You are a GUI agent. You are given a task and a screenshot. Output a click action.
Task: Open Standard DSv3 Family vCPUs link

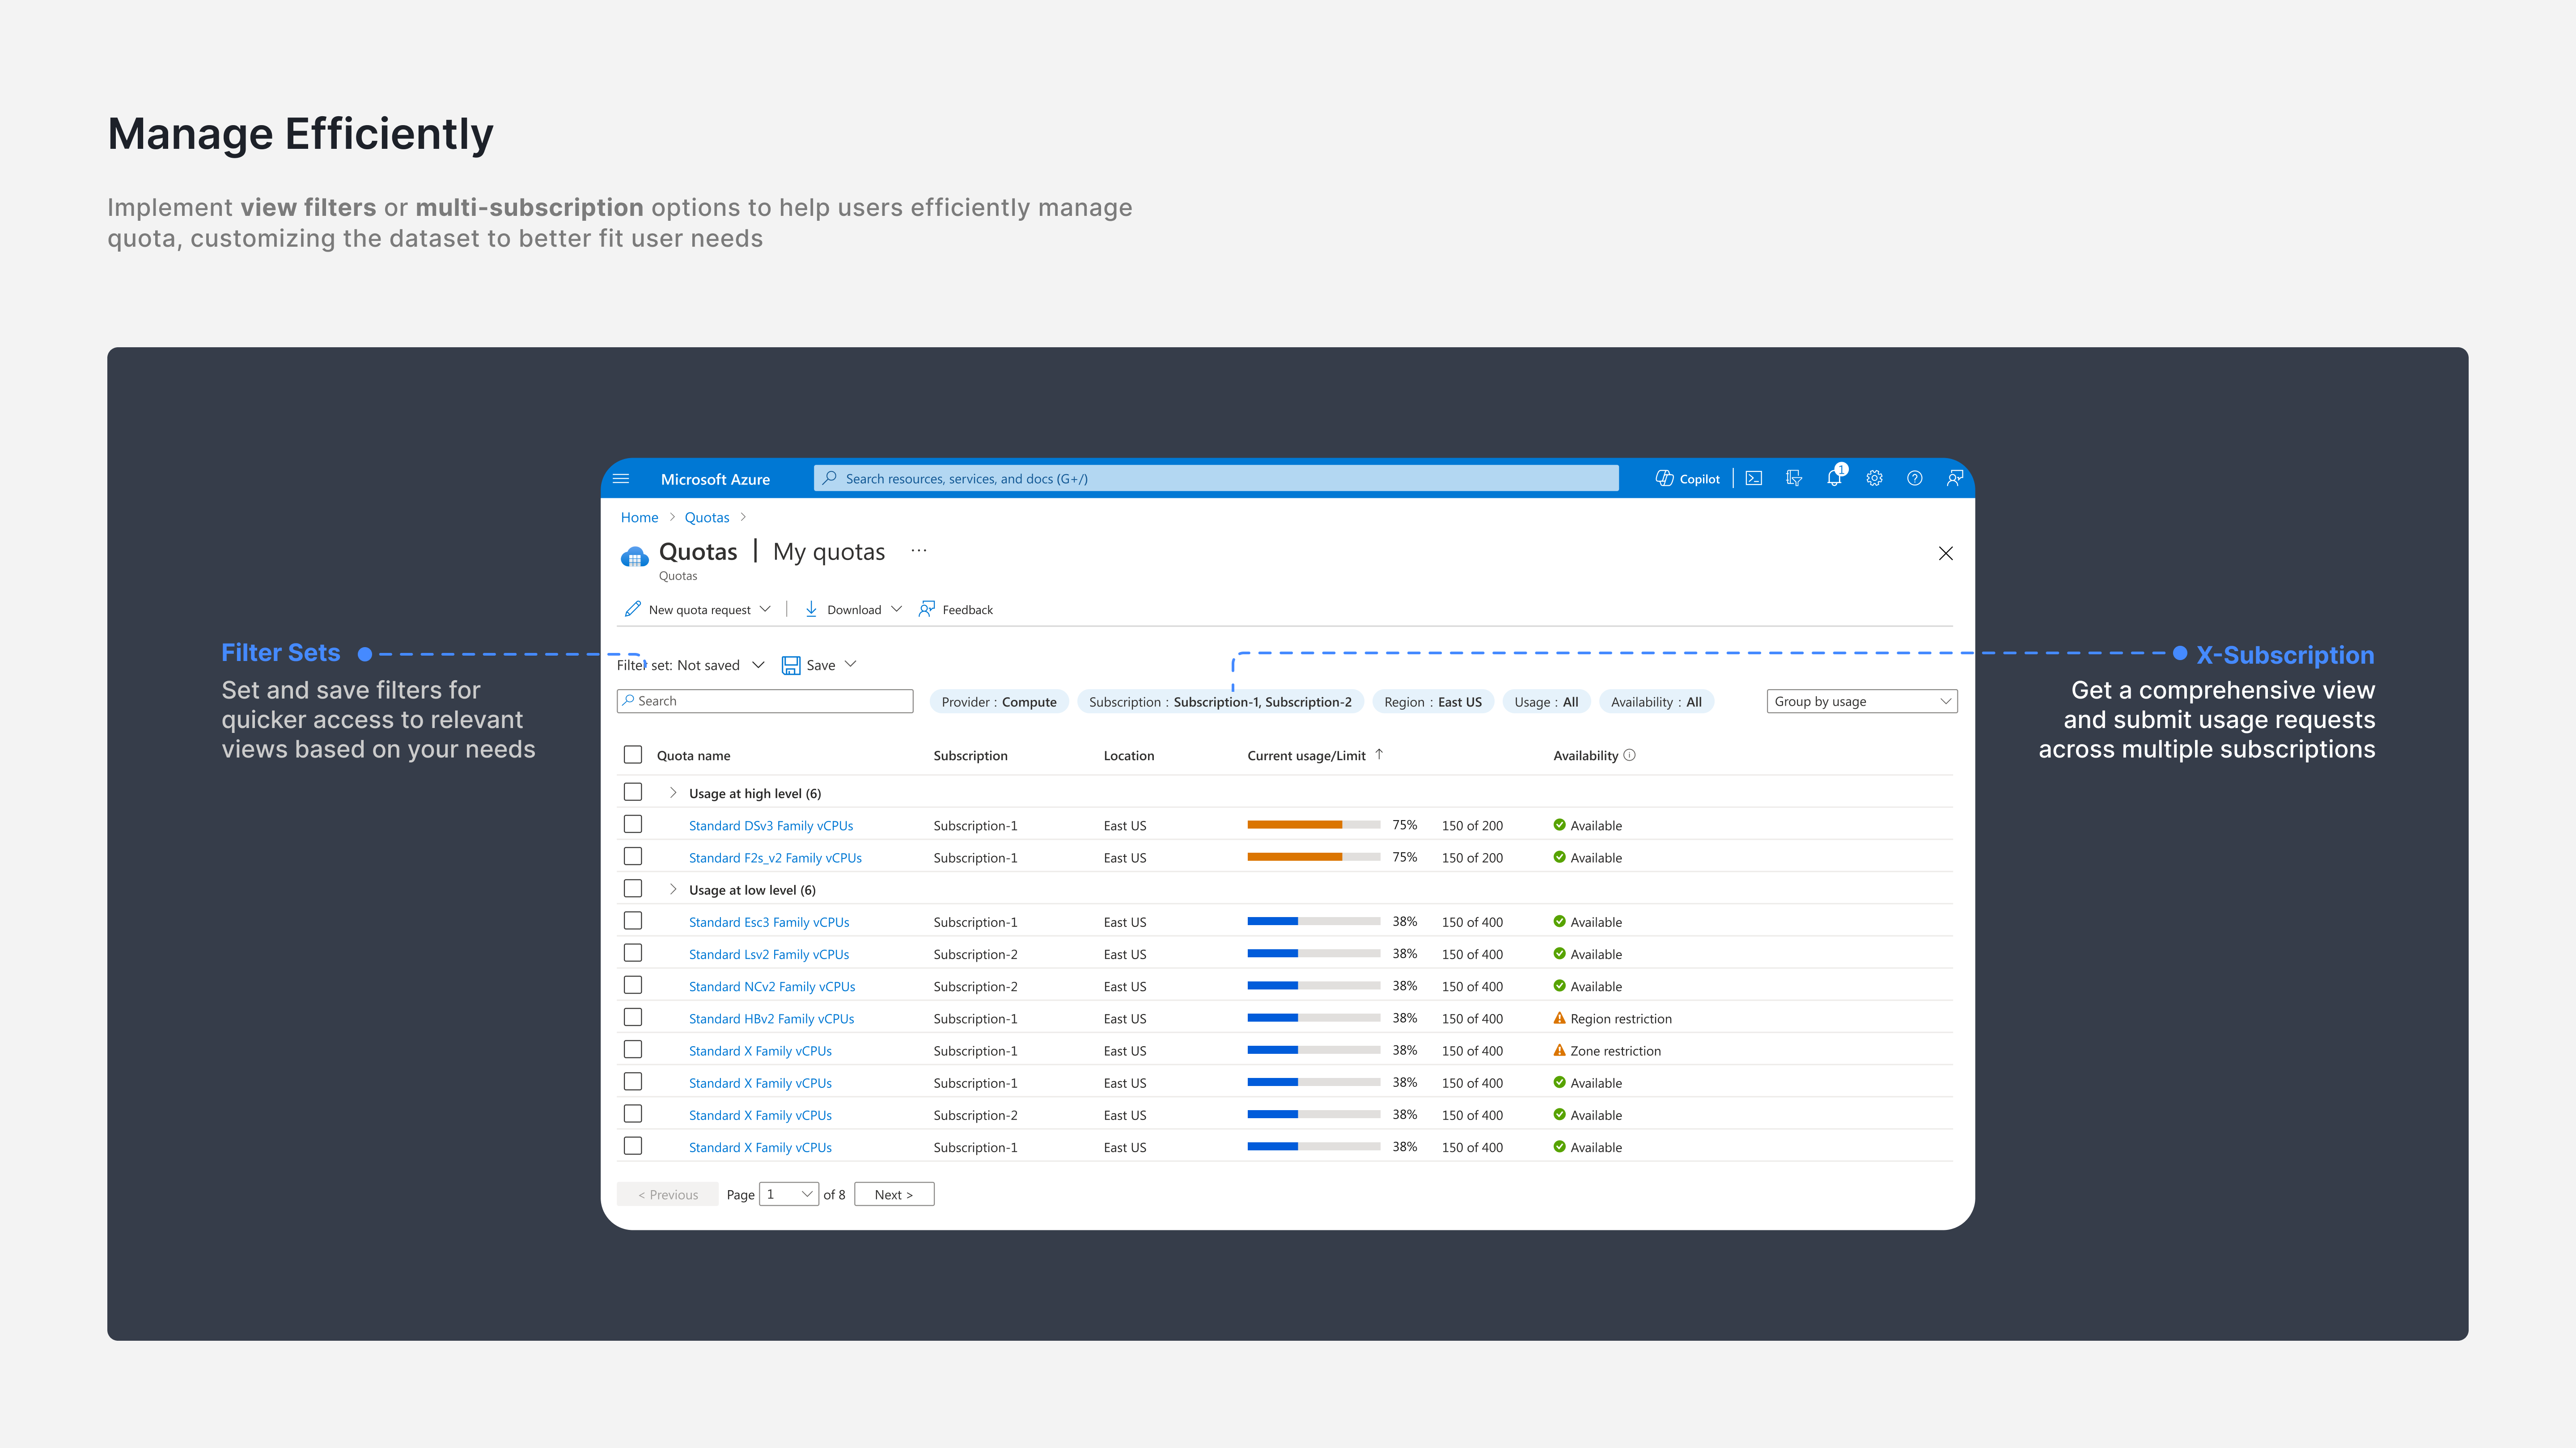point(771,825)
